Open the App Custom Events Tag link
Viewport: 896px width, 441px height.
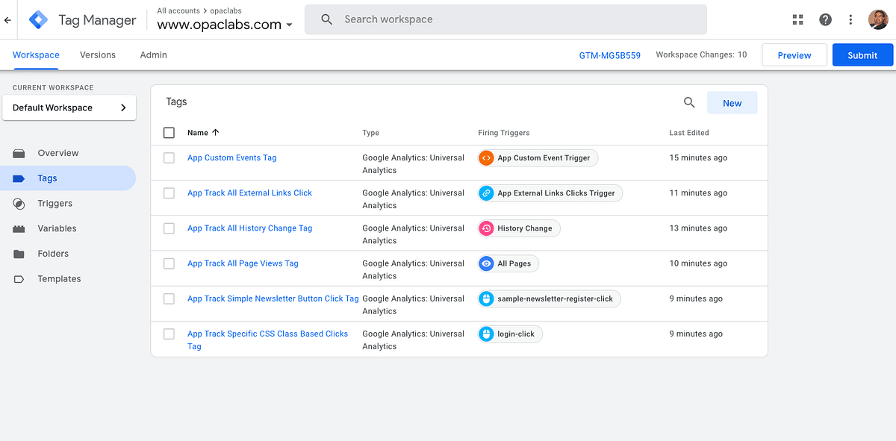pyautogui.click(x=232, y=157)
